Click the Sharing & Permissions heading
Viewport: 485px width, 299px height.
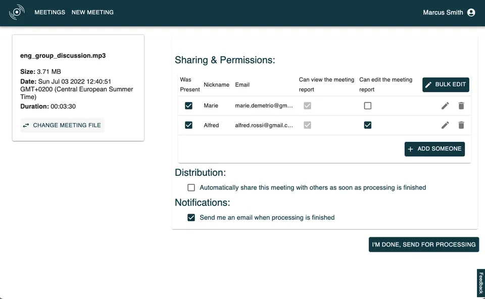click(225, 60)
